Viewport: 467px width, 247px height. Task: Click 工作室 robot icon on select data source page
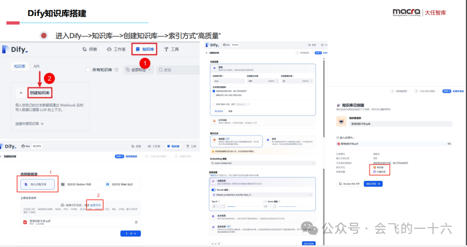[x=149, y=146]
